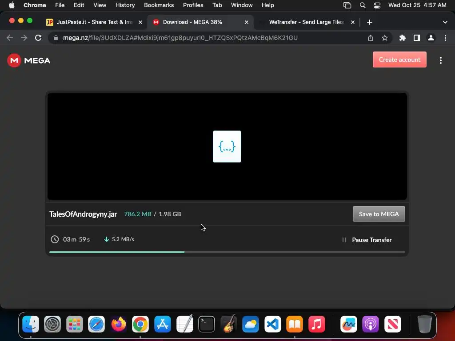455x341 pixels.
Task: Open Finder from the dock
Action: point(31,324)
